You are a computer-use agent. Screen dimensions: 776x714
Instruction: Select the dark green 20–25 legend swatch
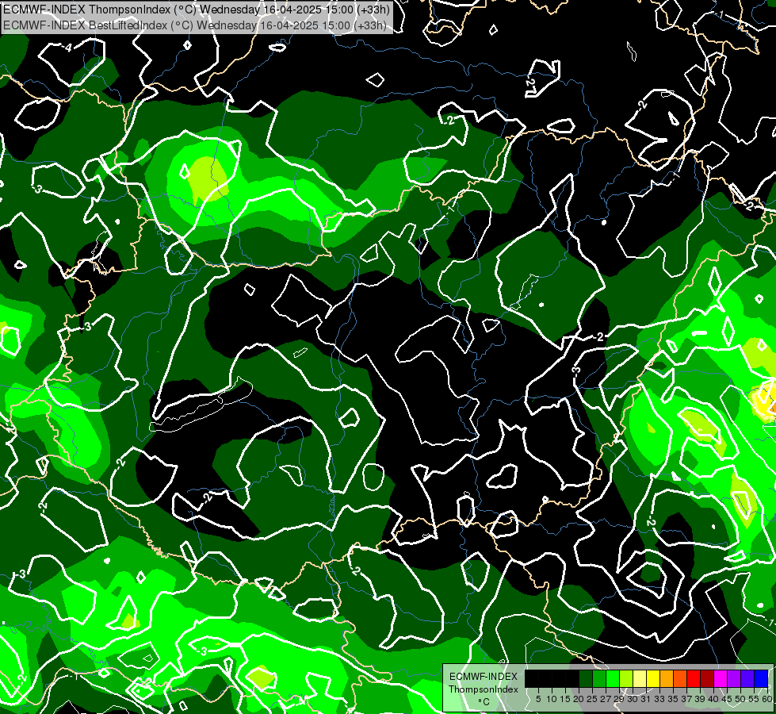click(586, 678)
